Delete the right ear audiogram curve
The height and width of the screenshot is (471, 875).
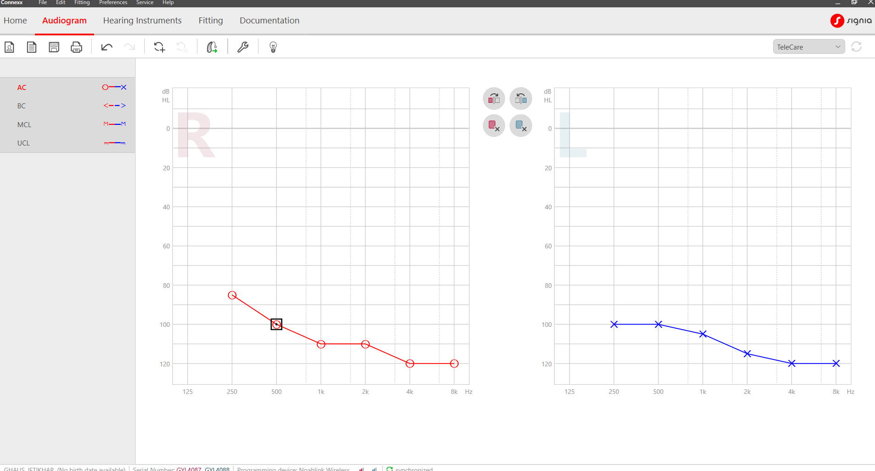(494, 125)
